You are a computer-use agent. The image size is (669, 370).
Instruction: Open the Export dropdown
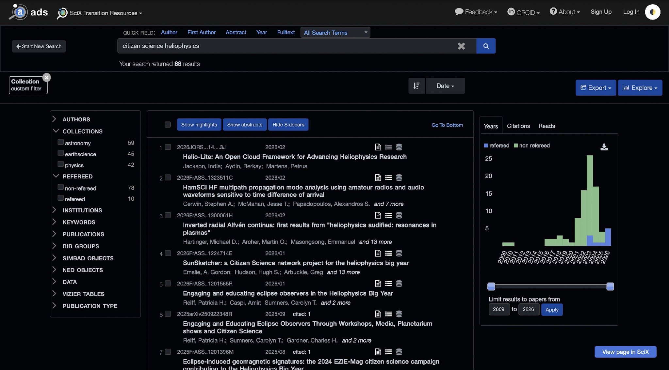click(596, 88)
